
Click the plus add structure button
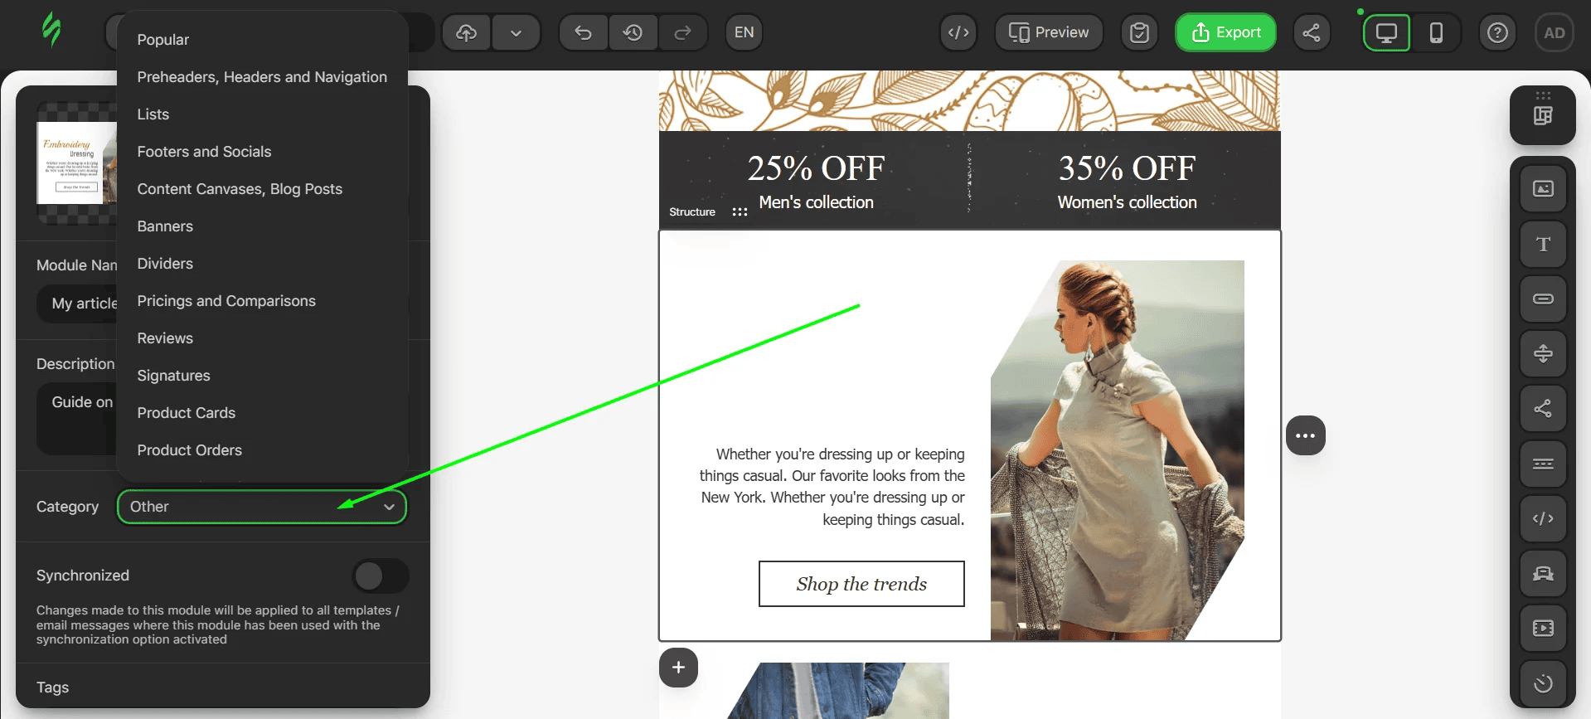point(678,668)
